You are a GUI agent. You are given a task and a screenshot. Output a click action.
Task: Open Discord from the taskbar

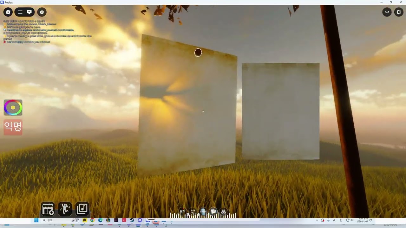(x=140, y=220)
